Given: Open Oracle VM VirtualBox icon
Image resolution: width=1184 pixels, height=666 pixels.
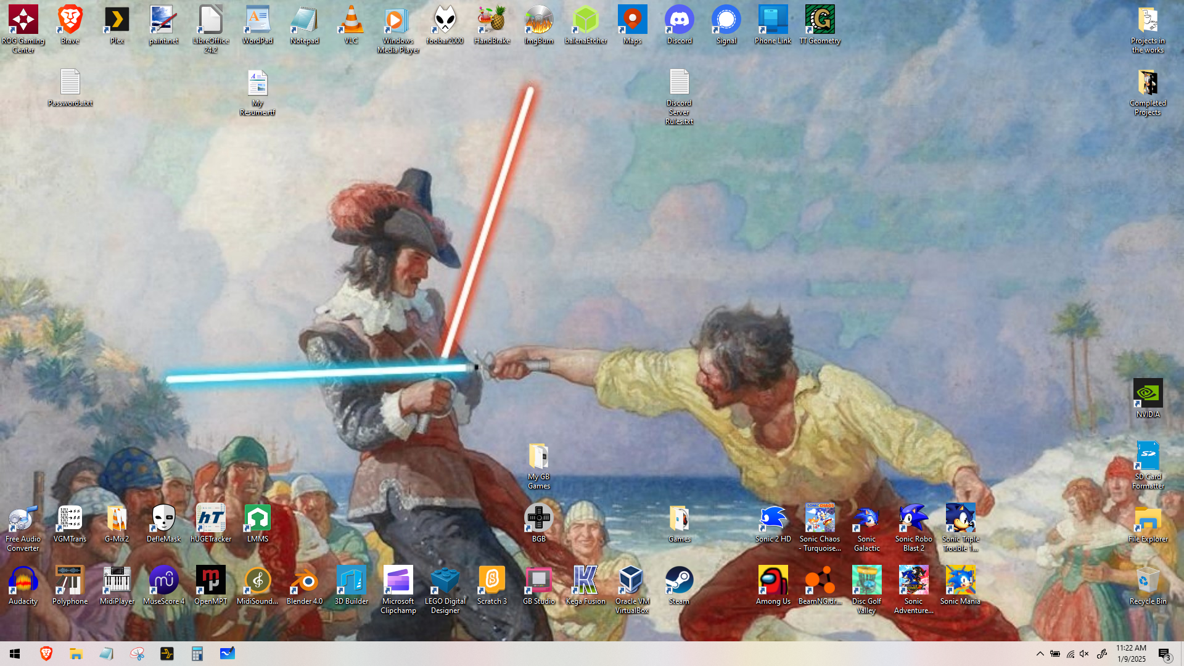Looking at the screenshot, I should pyautogui.click(x=632, y=590).
